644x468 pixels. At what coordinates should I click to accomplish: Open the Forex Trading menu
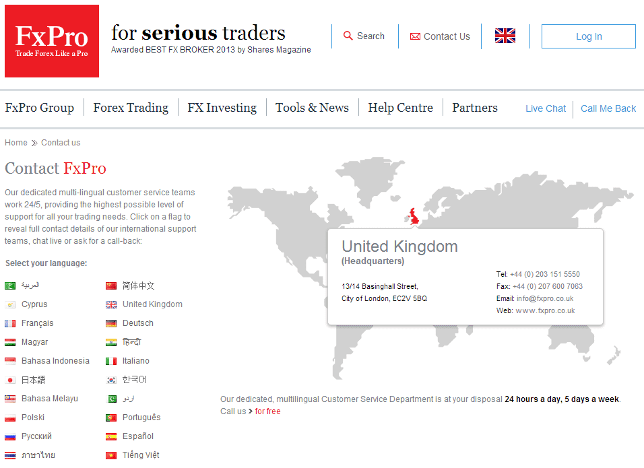pos(131,108)
